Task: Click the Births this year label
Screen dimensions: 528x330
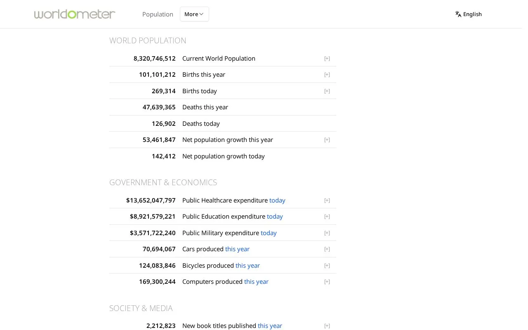Action: (x=204, y=75)
